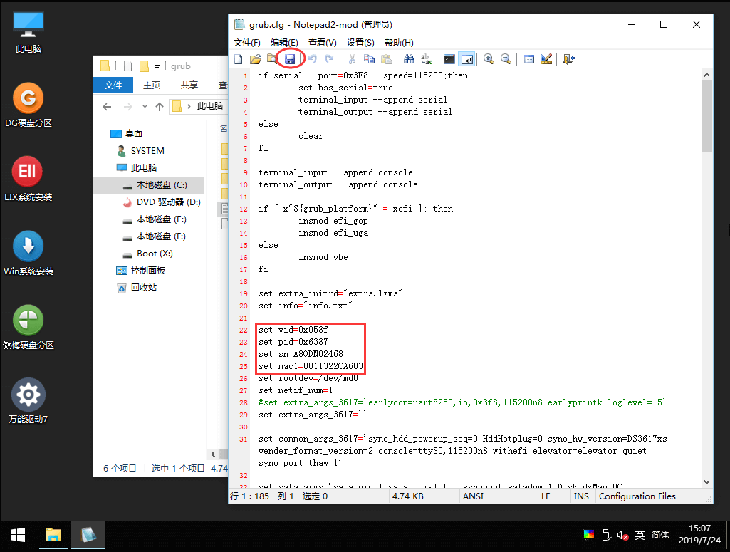
Task: Click the Exit door icon in toolbar
Action: pos(568,59)
